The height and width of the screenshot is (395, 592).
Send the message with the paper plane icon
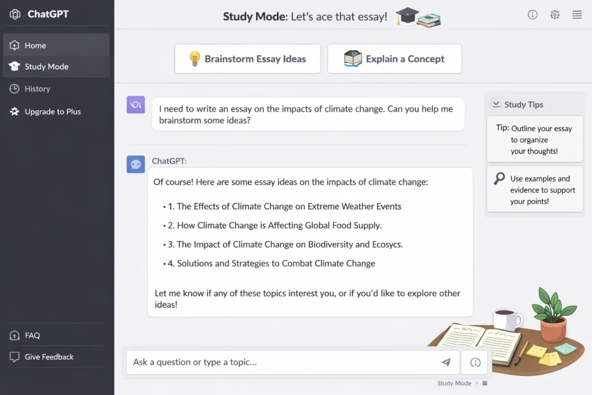click(x=446, y=363)
